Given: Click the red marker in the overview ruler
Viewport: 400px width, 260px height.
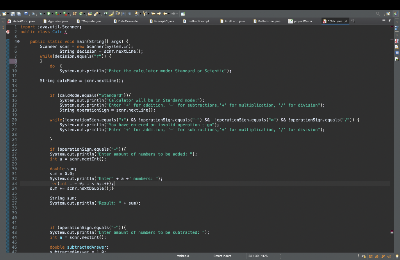Looking at the screenshot, I should (392, 27).
